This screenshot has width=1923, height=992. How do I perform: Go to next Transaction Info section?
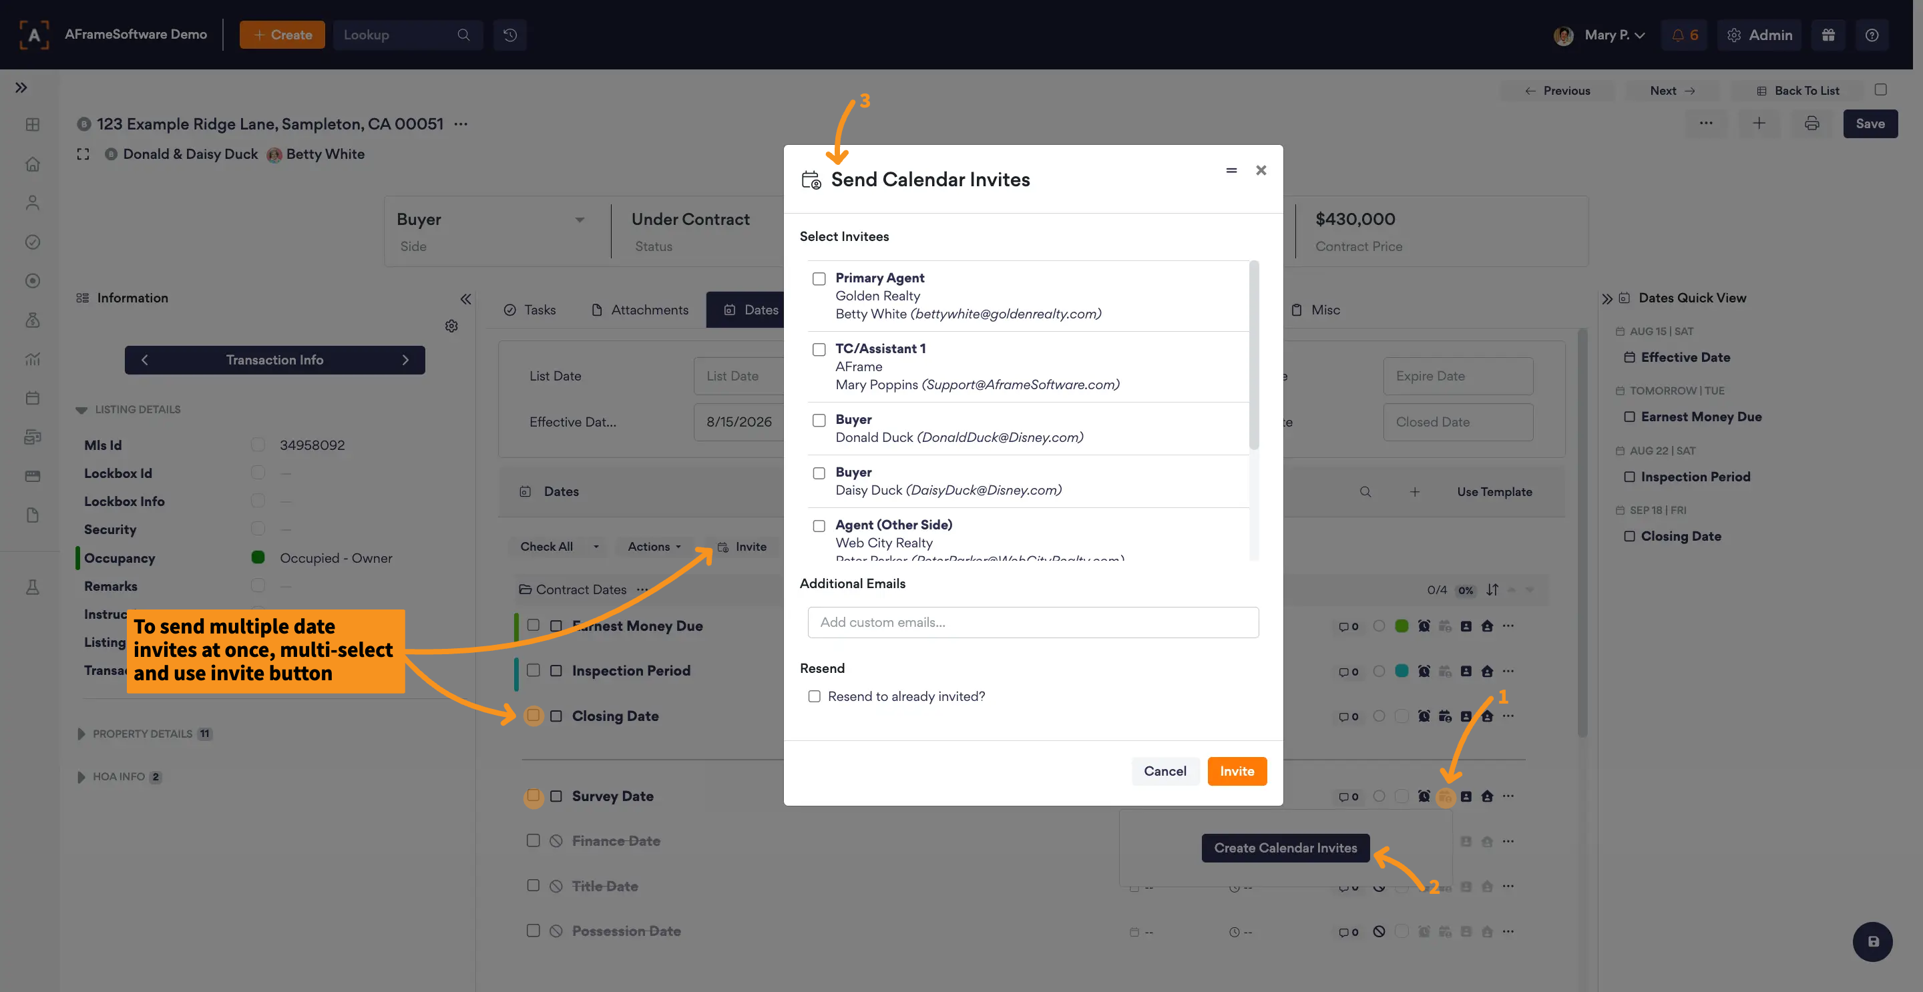pyautogui.click(x=405, y=360)
